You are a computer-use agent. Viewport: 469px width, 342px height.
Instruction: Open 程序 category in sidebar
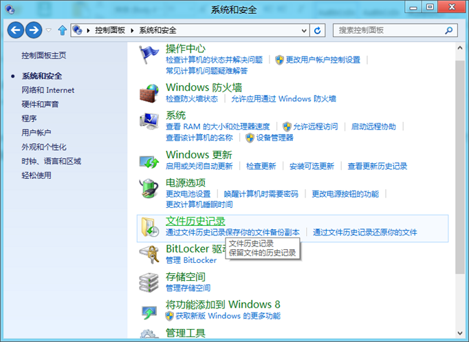coord(29,118)
